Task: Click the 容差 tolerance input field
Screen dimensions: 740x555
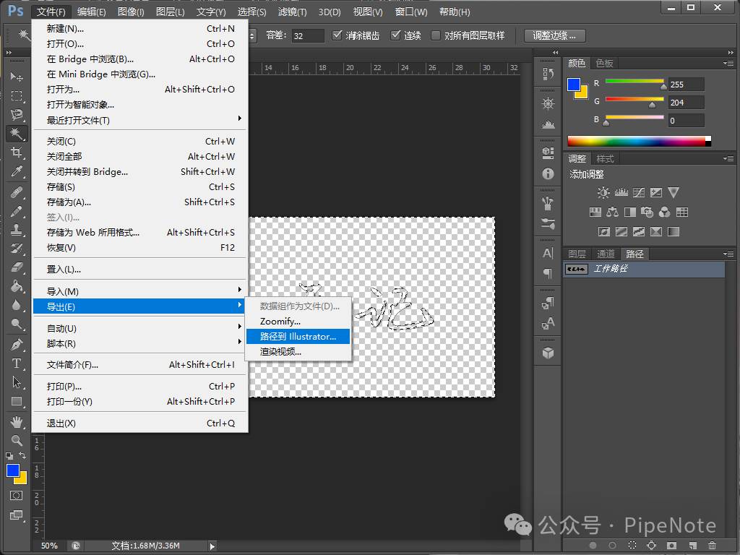Action: tap(308, 35)
